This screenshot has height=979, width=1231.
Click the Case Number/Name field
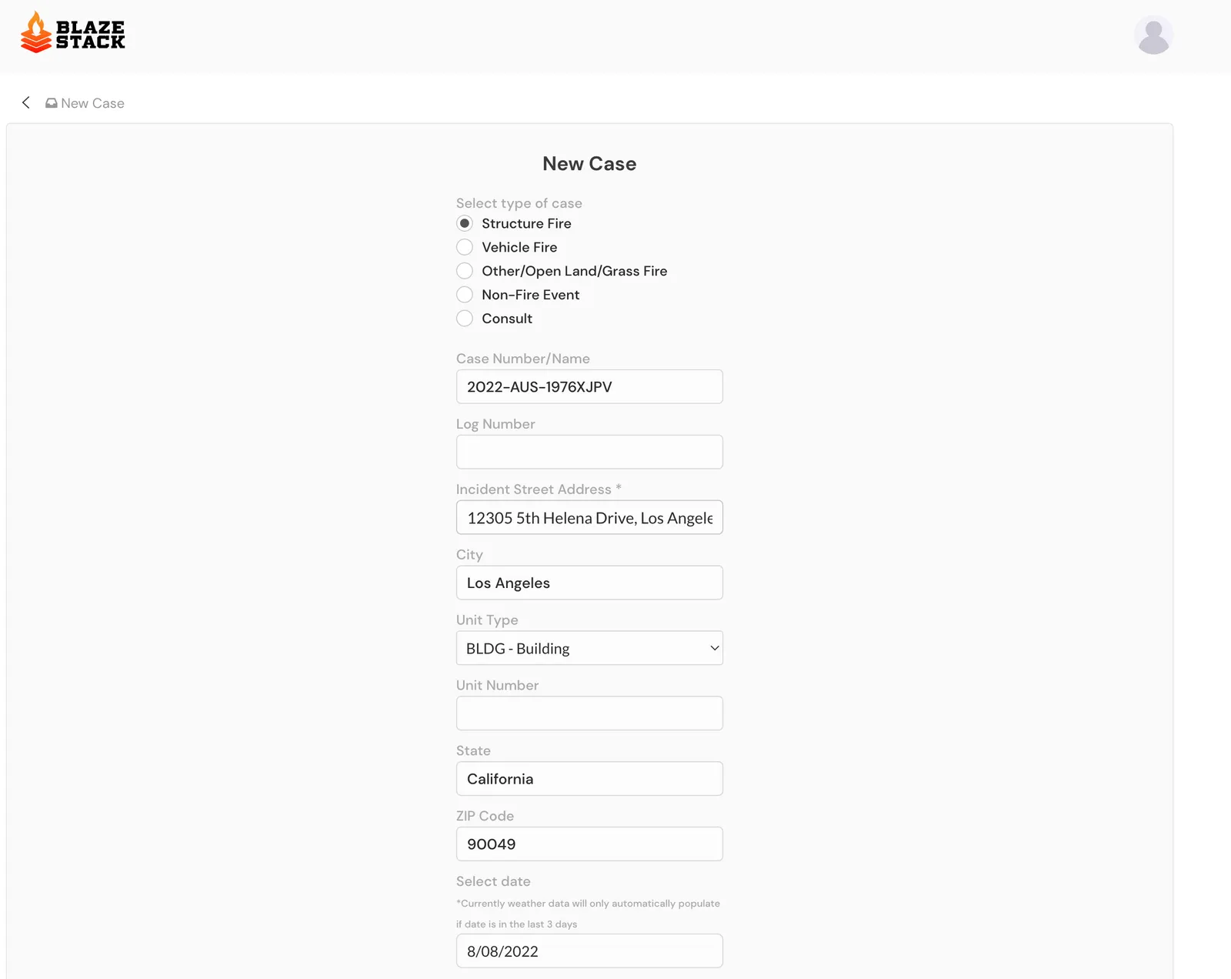pos(589,386)
